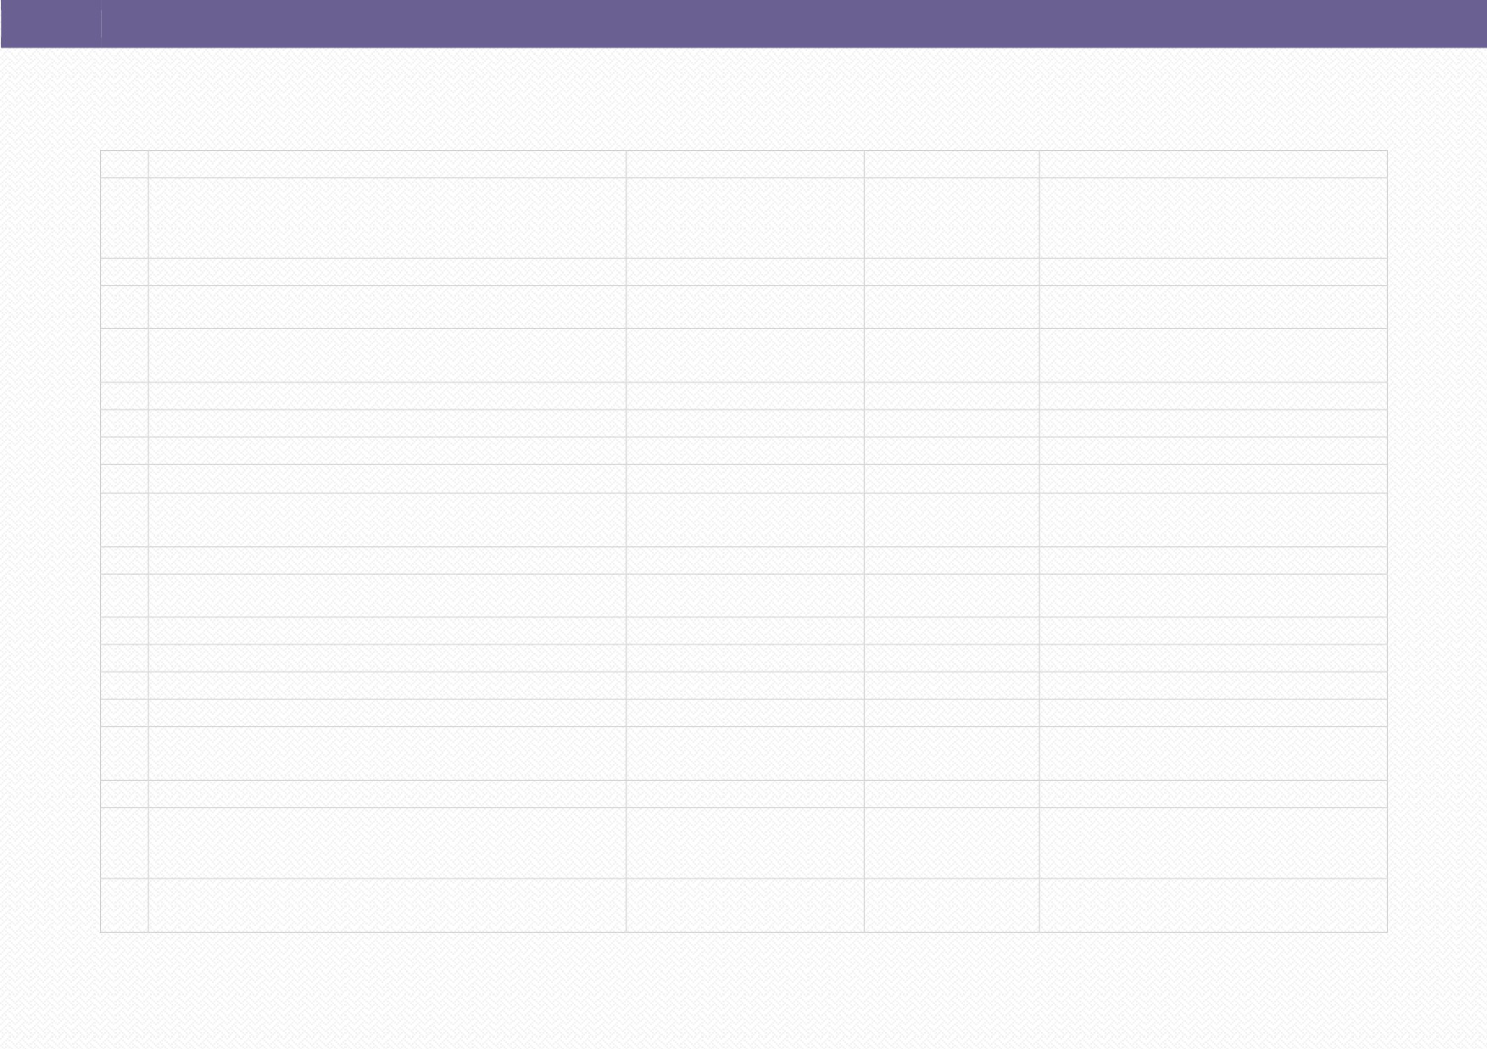Click the bottom row's third-column cell

[x=745, y=905]
